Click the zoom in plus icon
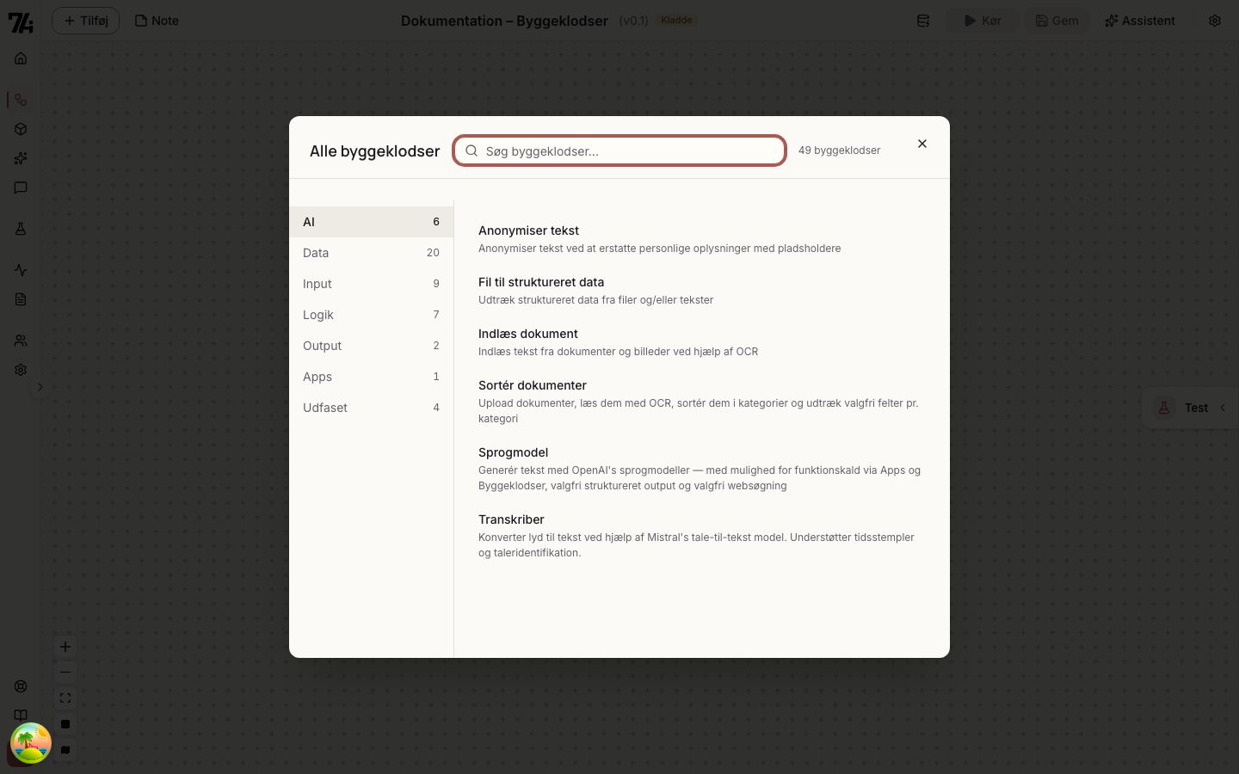 (x=65, y=647)
